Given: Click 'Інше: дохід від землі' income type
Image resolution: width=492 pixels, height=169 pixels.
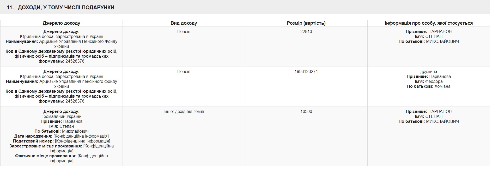Looking at the screenshot, I should coord(184,111).
